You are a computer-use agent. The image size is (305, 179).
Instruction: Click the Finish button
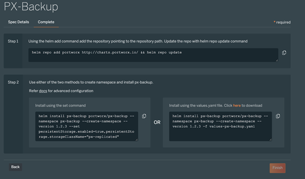(x=277, y=168)
